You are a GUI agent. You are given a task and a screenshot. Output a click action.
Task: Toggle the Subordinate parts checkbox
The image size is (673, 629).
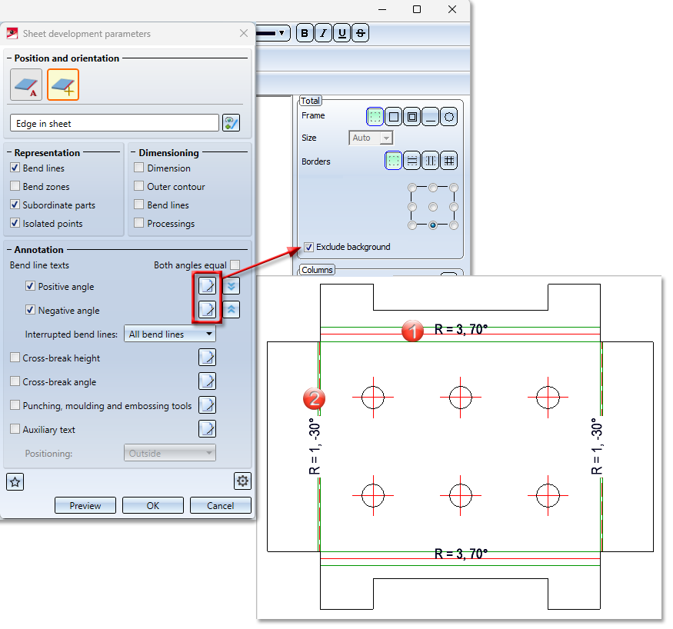click(x=15, y=205)
